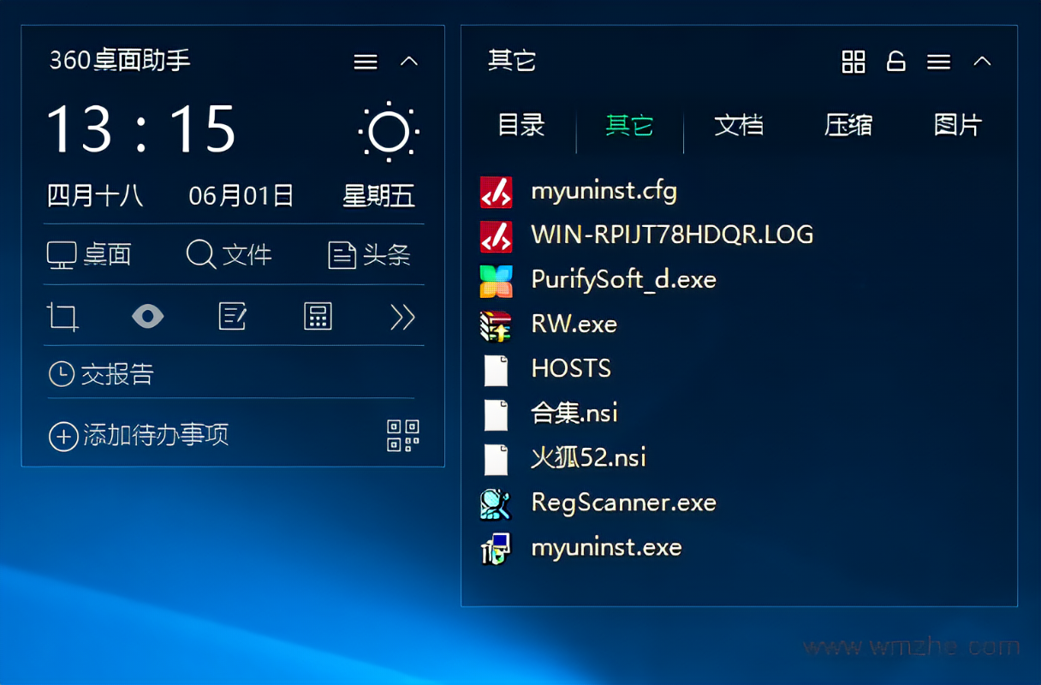
Task: Click the 火狐52.nsi file icon
Action: [497, 458]
